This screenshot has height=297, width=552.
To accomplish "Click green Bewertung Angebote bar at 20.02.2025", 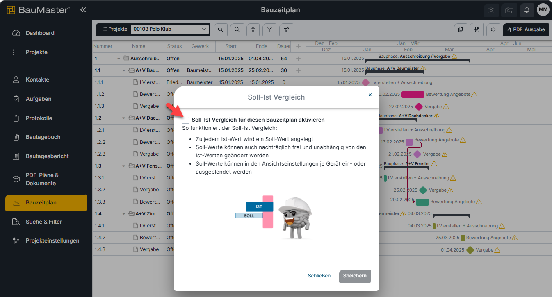I will coord(422,202).
